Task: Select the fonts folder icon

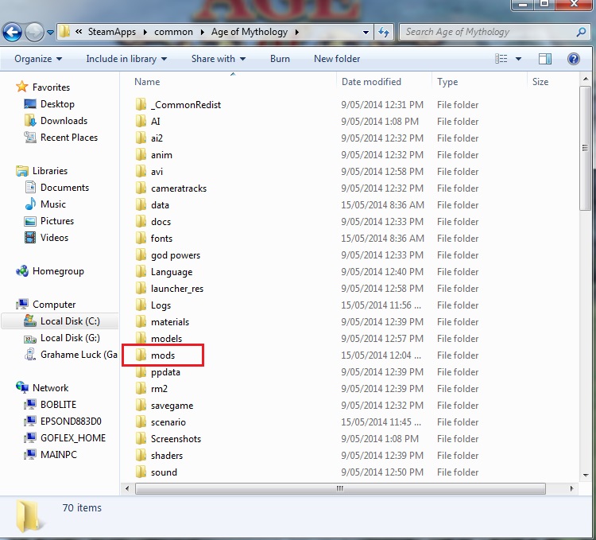Action: [x=141, y=238]
